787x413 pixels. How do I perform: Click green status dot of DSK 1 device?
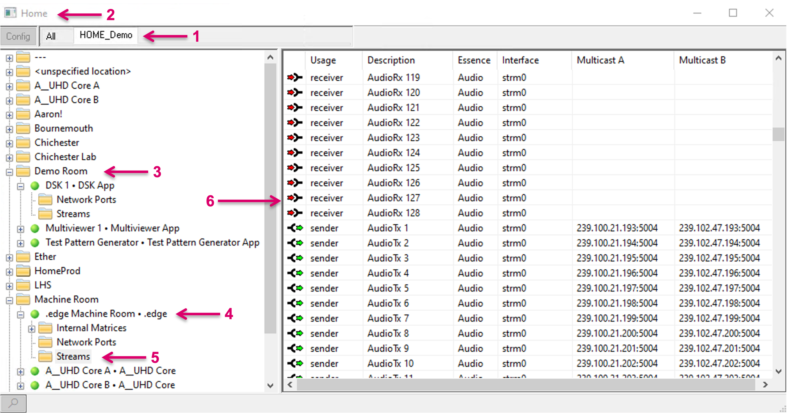pos(35,186)
